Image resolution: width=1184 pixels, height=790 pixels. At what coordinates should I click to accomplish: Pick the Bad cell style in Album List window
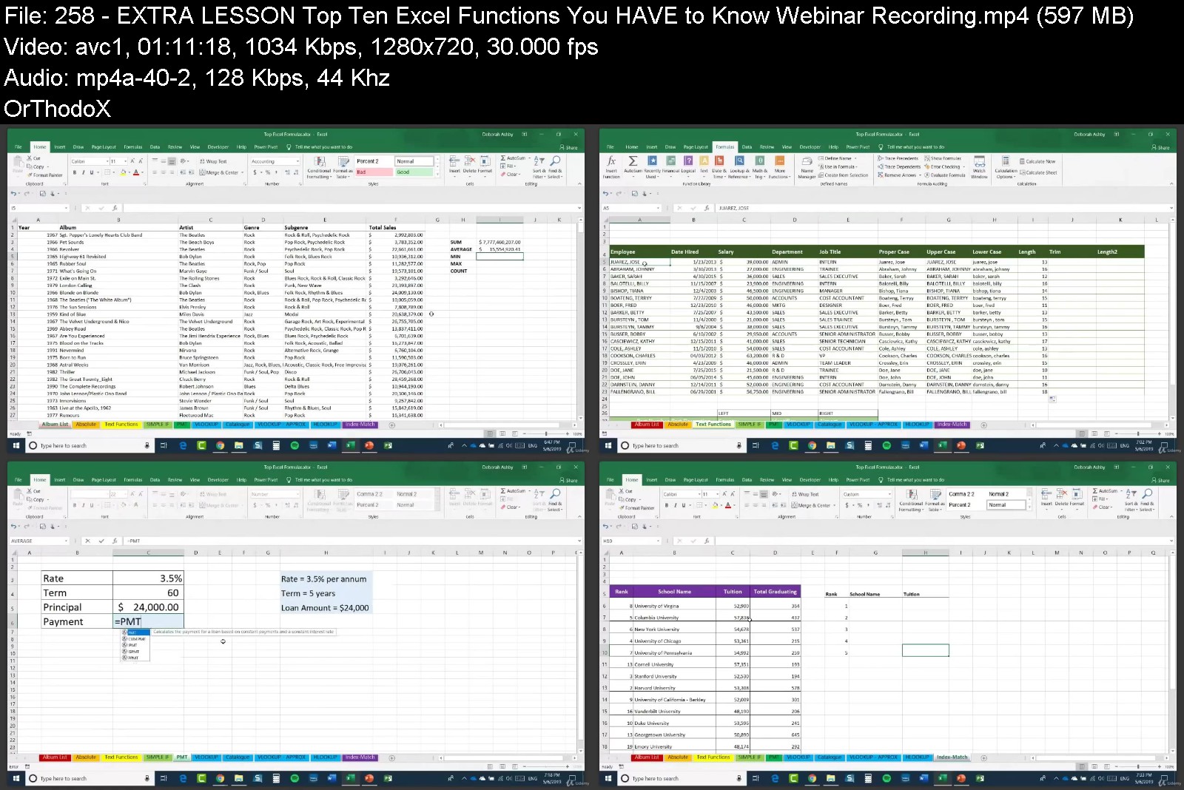point(374,172)
